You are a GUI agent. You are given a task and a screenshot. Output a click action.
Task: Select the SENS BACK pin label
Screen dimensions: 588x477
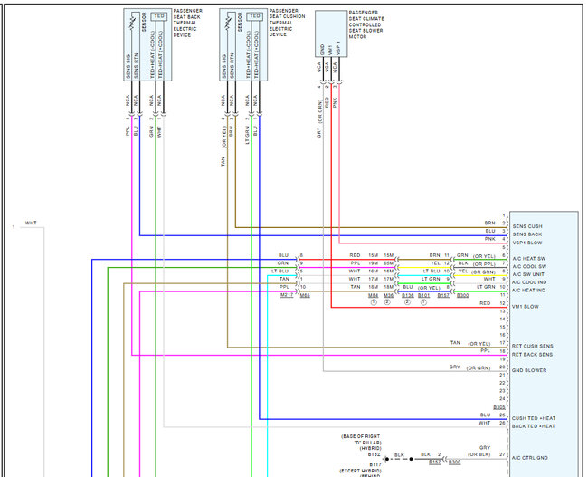pos(527,234)
